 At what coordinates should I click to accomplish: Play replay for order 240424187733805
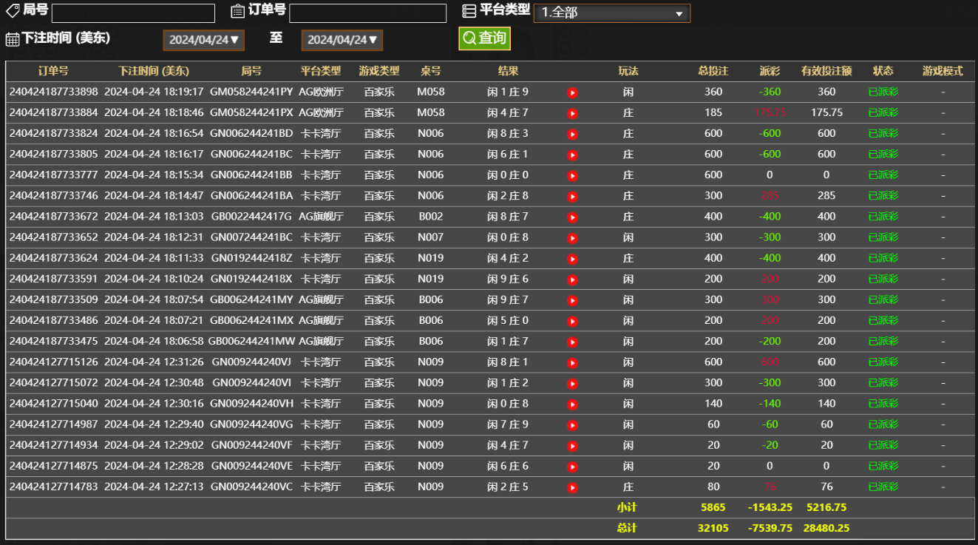[572, 155]
